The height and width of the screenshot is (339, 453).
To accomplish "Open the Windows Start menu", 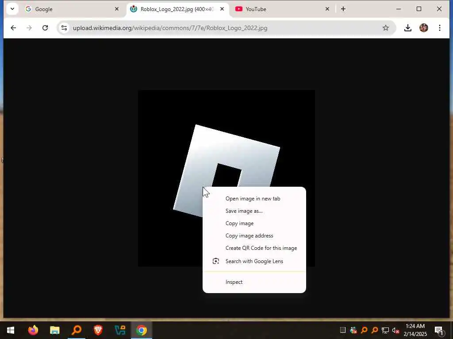I will (x=11, y=330).
